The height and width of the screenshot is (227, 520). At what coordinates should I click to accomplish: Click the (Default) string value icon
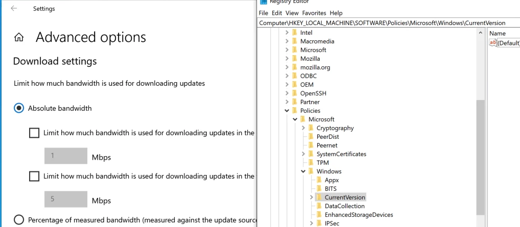pyautogui.click(x=493, y=43)
